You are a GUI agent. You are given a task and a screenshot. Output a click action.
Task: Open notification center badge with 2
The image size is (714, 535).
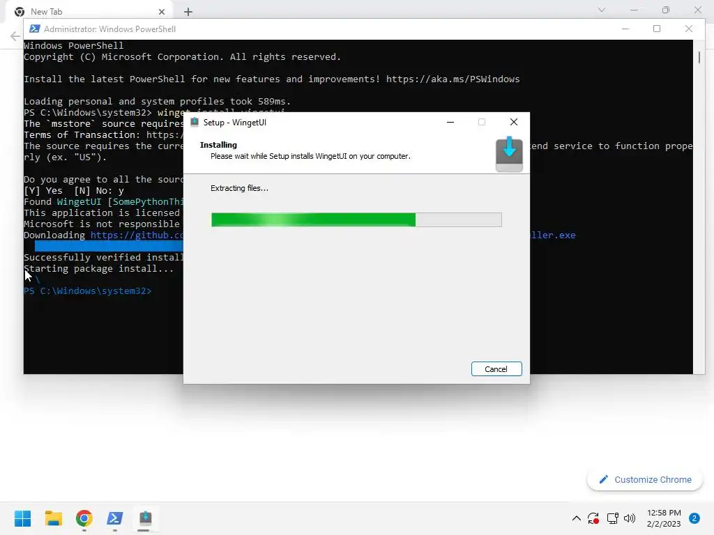tap(694, 518)
